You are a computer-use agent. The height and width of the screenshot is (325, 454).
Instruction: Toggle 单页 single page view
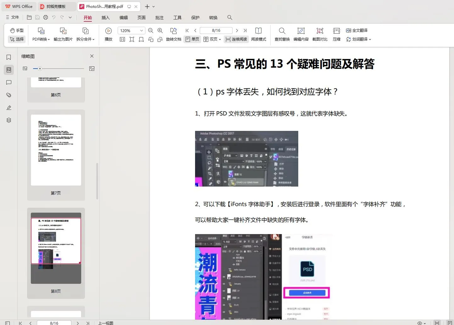192,39
